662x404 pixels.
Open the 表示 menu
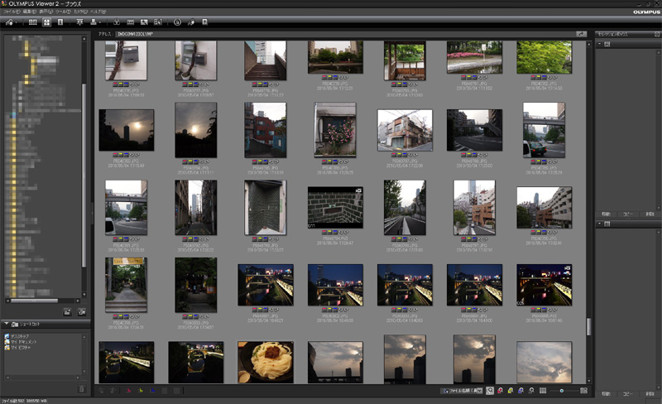coord(46,12)
